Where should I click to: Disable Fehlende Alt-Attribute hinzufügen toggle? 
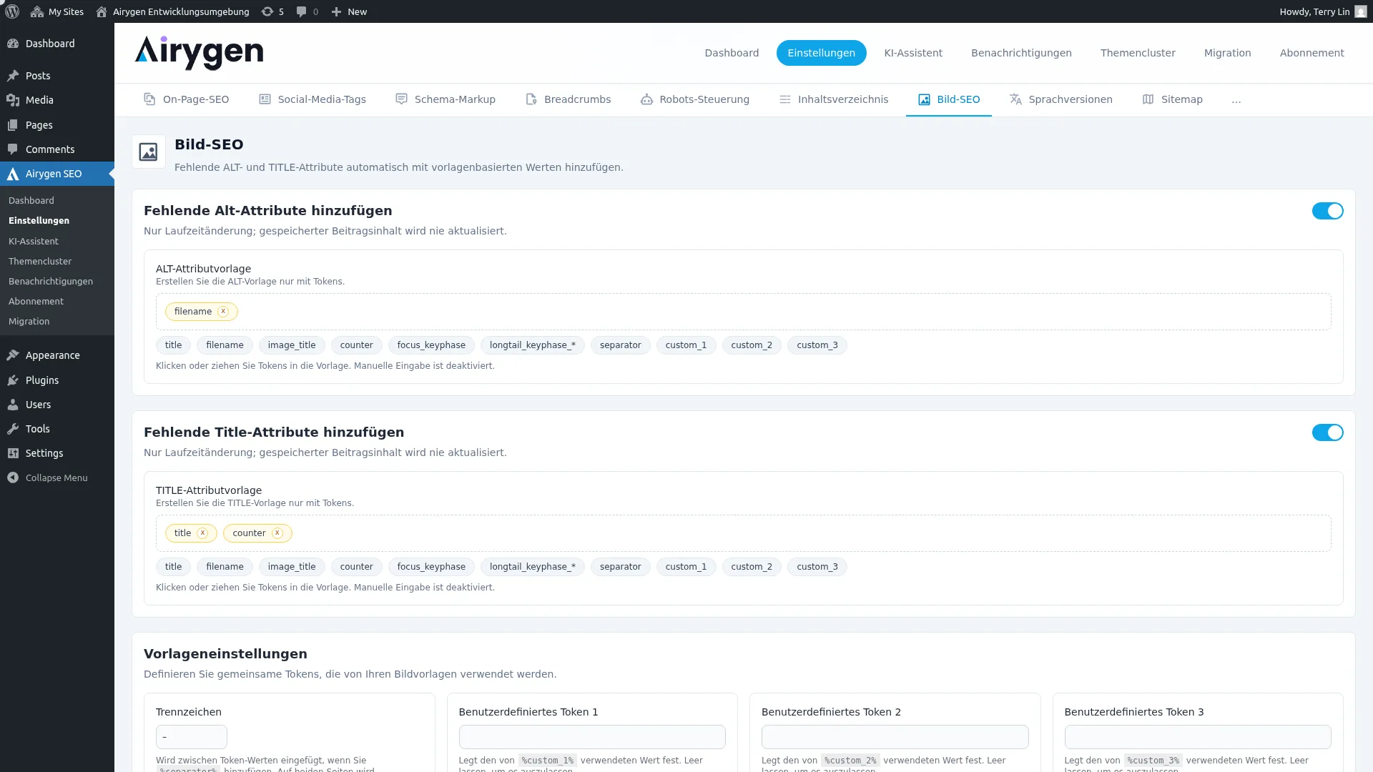(1327, 211)
